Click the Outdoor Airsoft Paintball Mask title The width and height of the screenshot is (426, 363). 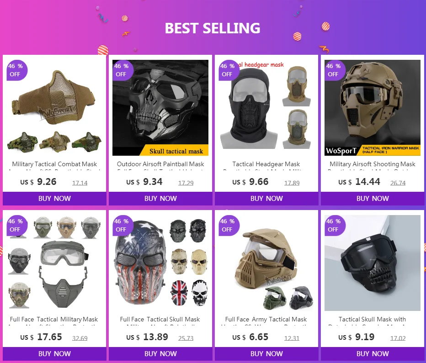tap(160, 164)
